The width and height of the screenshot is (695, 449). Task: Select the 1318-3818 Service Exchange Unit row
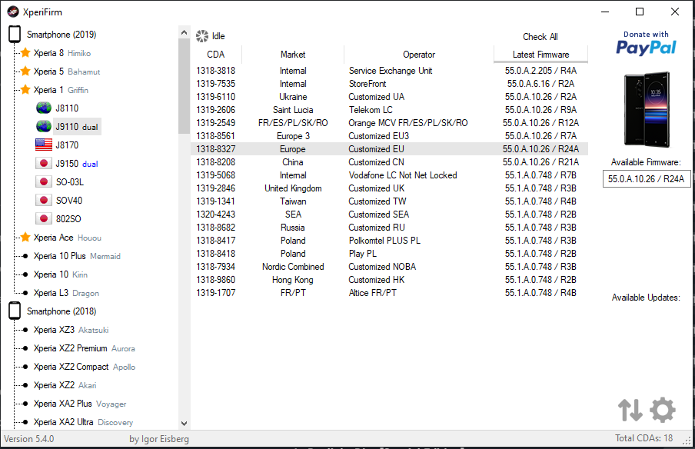pyautogui.click(x=390, y=71)
